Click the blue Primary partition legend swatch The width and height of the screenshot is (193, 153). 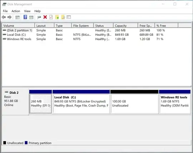tap(26, 143)
